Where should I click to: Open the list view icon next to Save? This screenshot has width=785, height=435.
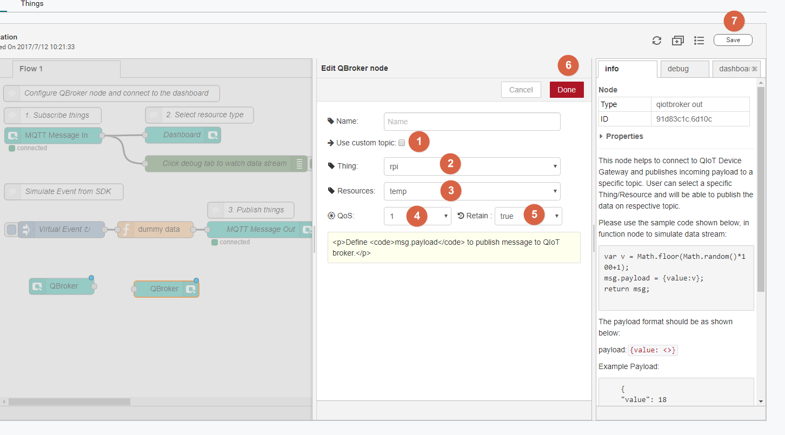click(699, 41)
